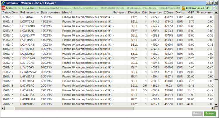219x118 pixels.
Task: Select reference LHQREUAE
Action: (x=28, y=99)
